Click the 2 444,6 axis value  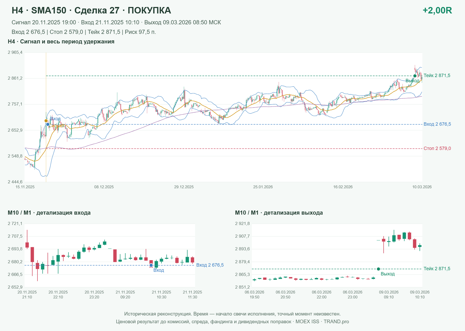click(15, 182)
